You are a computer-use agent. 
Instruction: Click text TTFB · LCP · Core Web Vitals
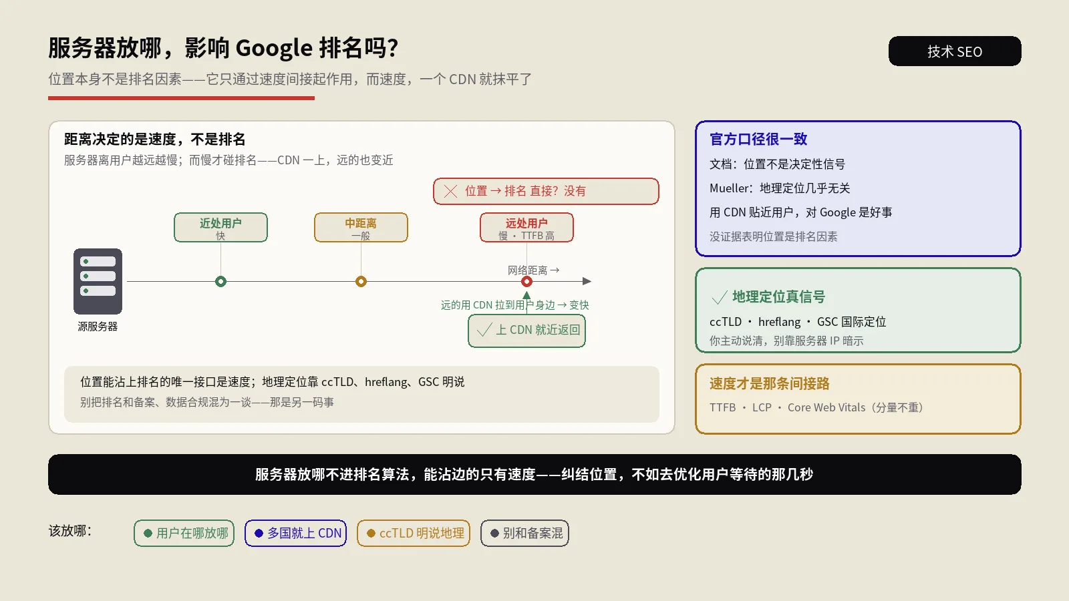click(x=787, y=407)
